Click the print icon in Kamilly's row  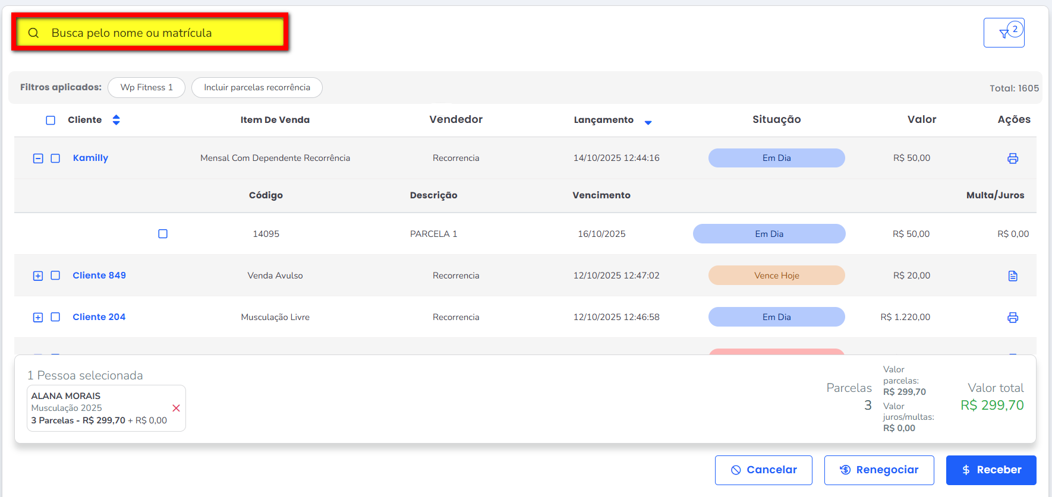(1013, 159)
